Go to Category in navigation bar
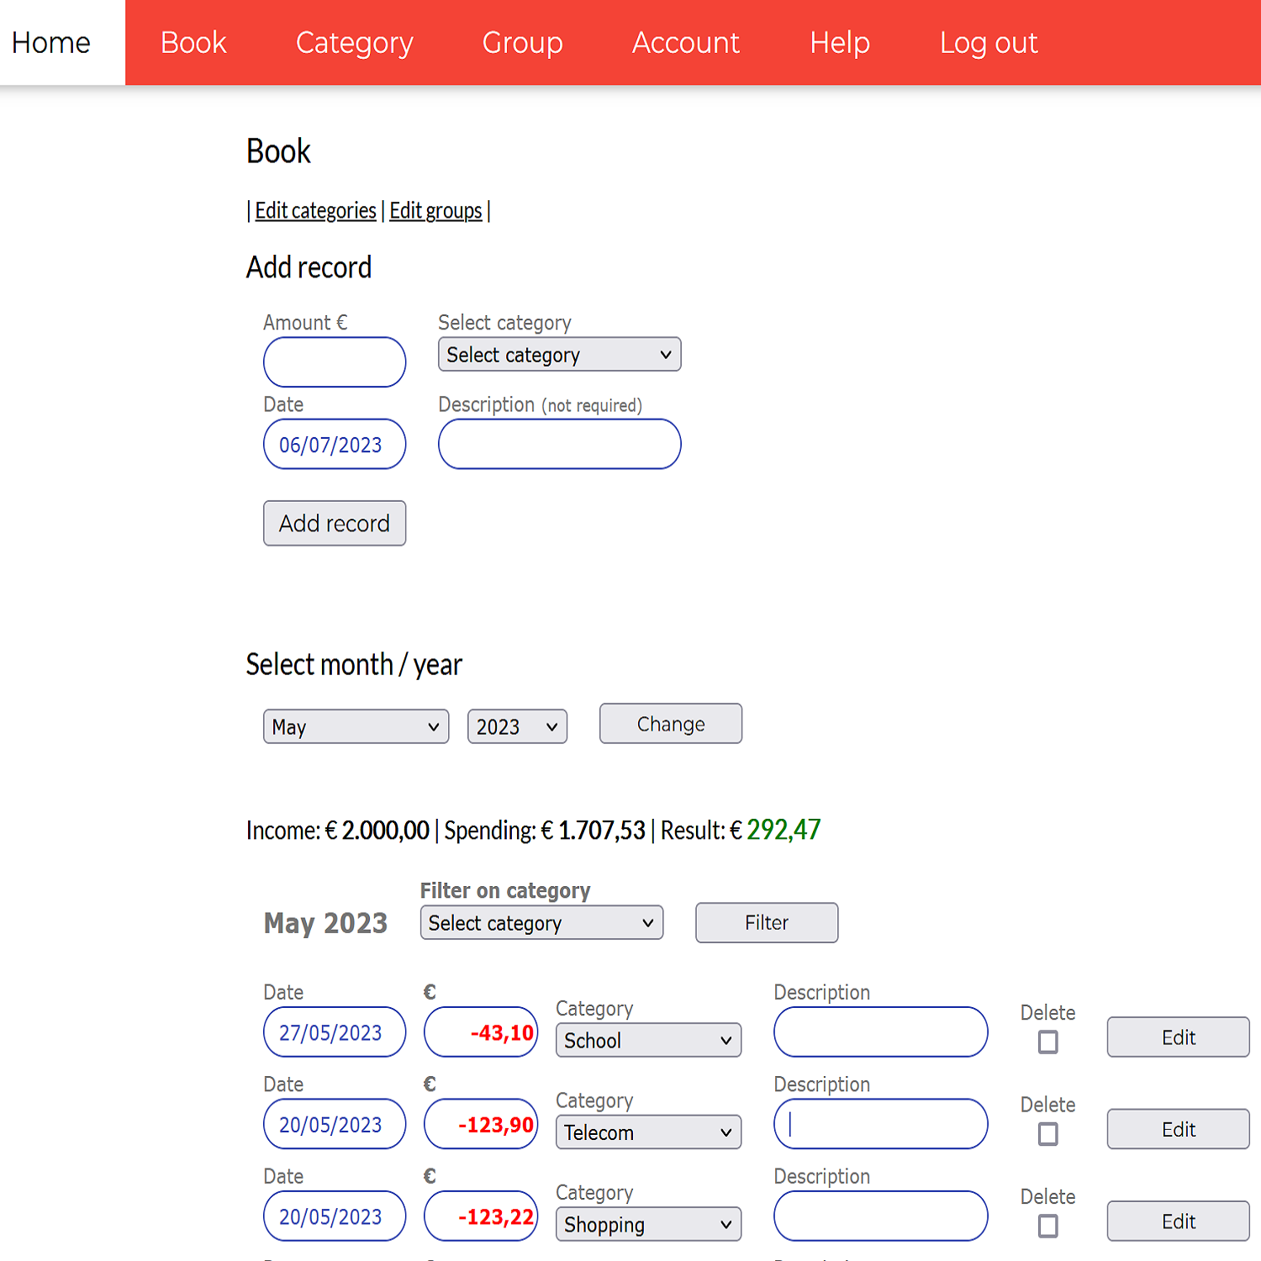 click(354, 43)
